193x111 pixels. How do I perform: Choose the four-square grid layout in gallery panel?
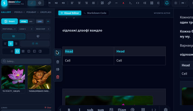pos(23,51)
